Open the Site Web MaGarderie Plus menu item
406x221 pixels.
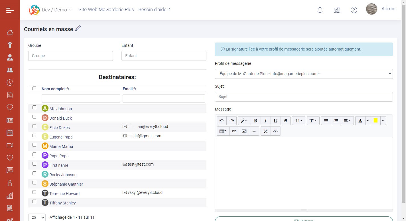click(x=106, y=9)
